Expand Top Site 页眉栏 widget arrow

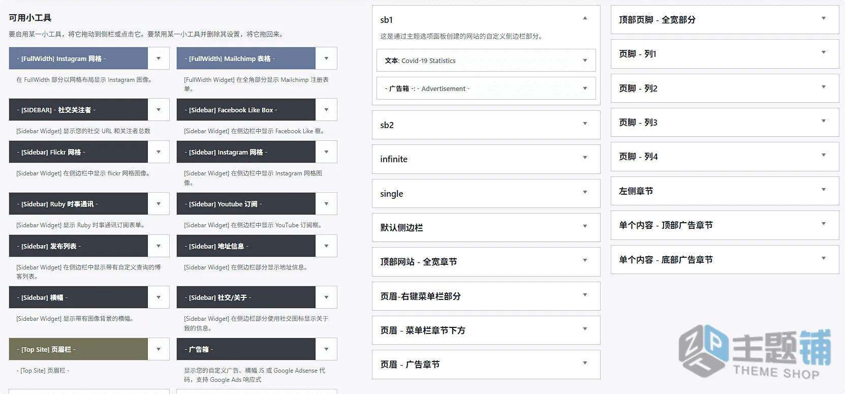[x=159, y=349]
